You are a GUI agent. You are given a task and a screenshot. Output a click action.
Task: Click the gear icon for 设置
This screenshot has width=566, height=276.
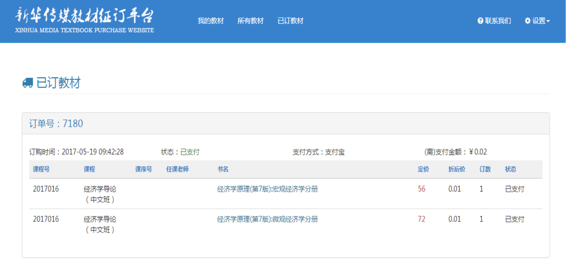click(528, 21)
